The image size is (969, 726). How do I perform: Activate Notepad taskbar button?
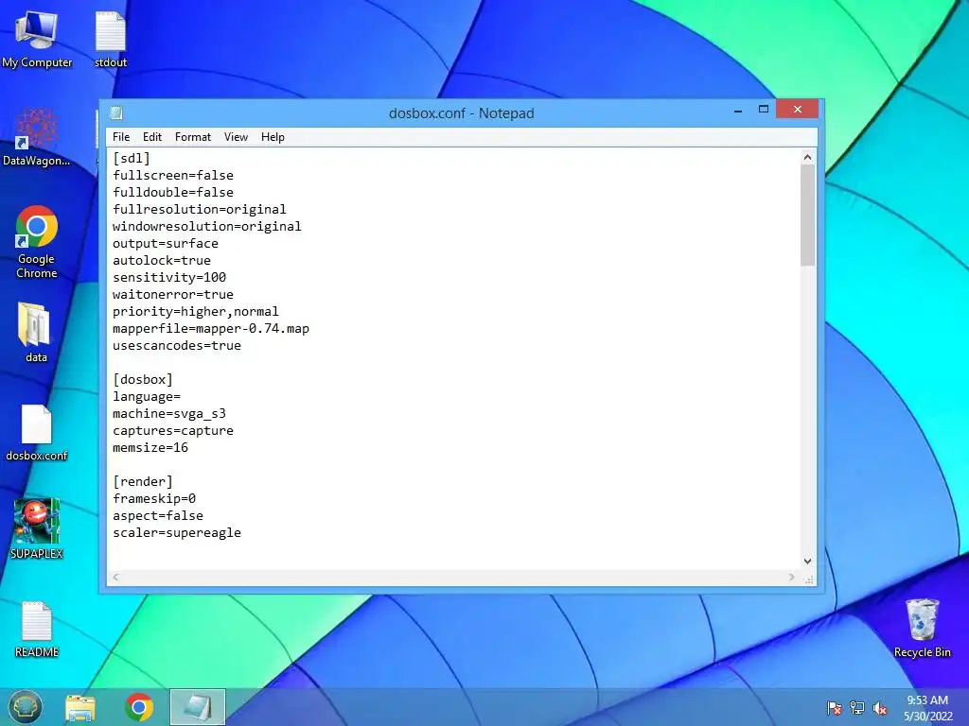[x=198, y=707]
